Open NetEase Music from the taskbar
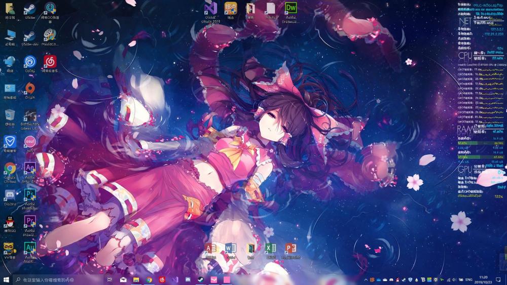This screenshot has width=507, height=285. click(x=162, y=279)
